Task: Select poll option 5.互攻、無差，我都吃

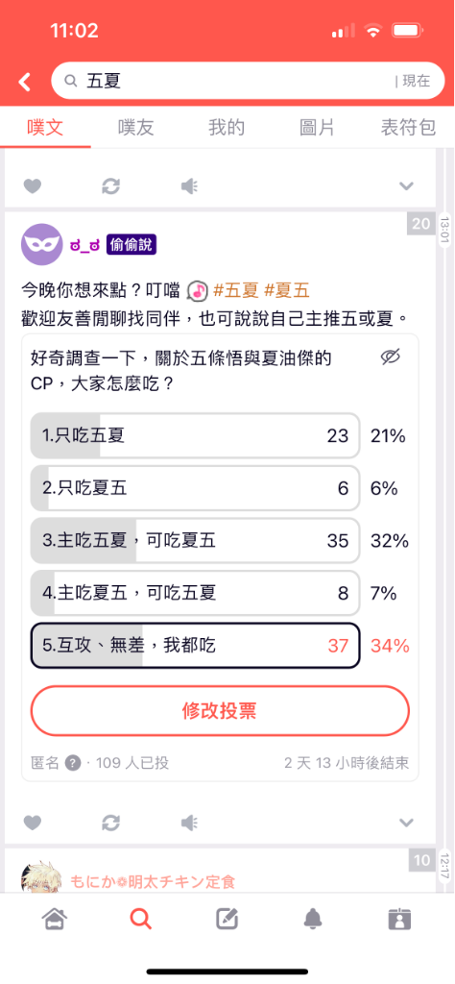Action: point(195,645)
